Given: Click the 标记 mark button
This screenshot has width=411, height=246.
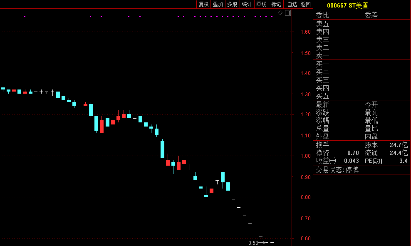Looking at the screenshot, I should [x=276, y=4].
